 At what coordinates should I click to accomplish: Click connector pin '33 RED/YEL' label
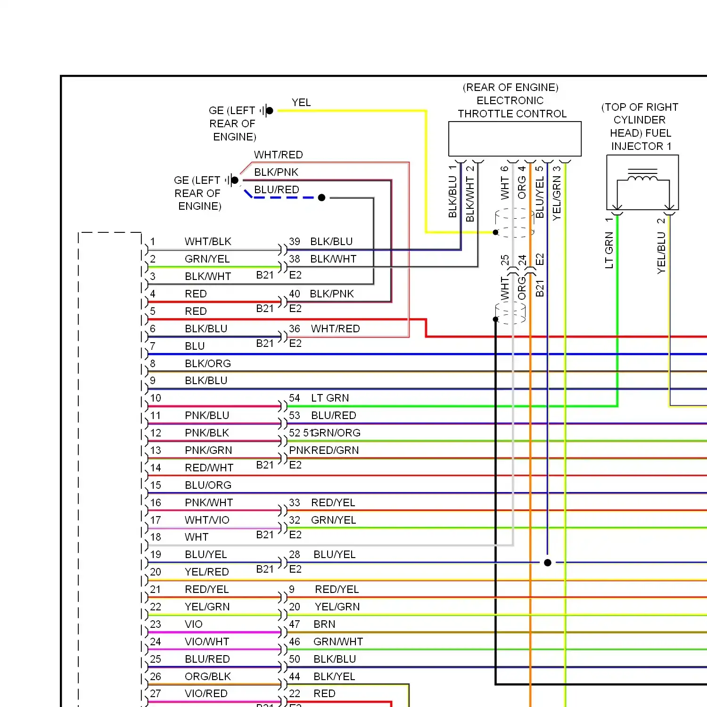tap(322, 502)
